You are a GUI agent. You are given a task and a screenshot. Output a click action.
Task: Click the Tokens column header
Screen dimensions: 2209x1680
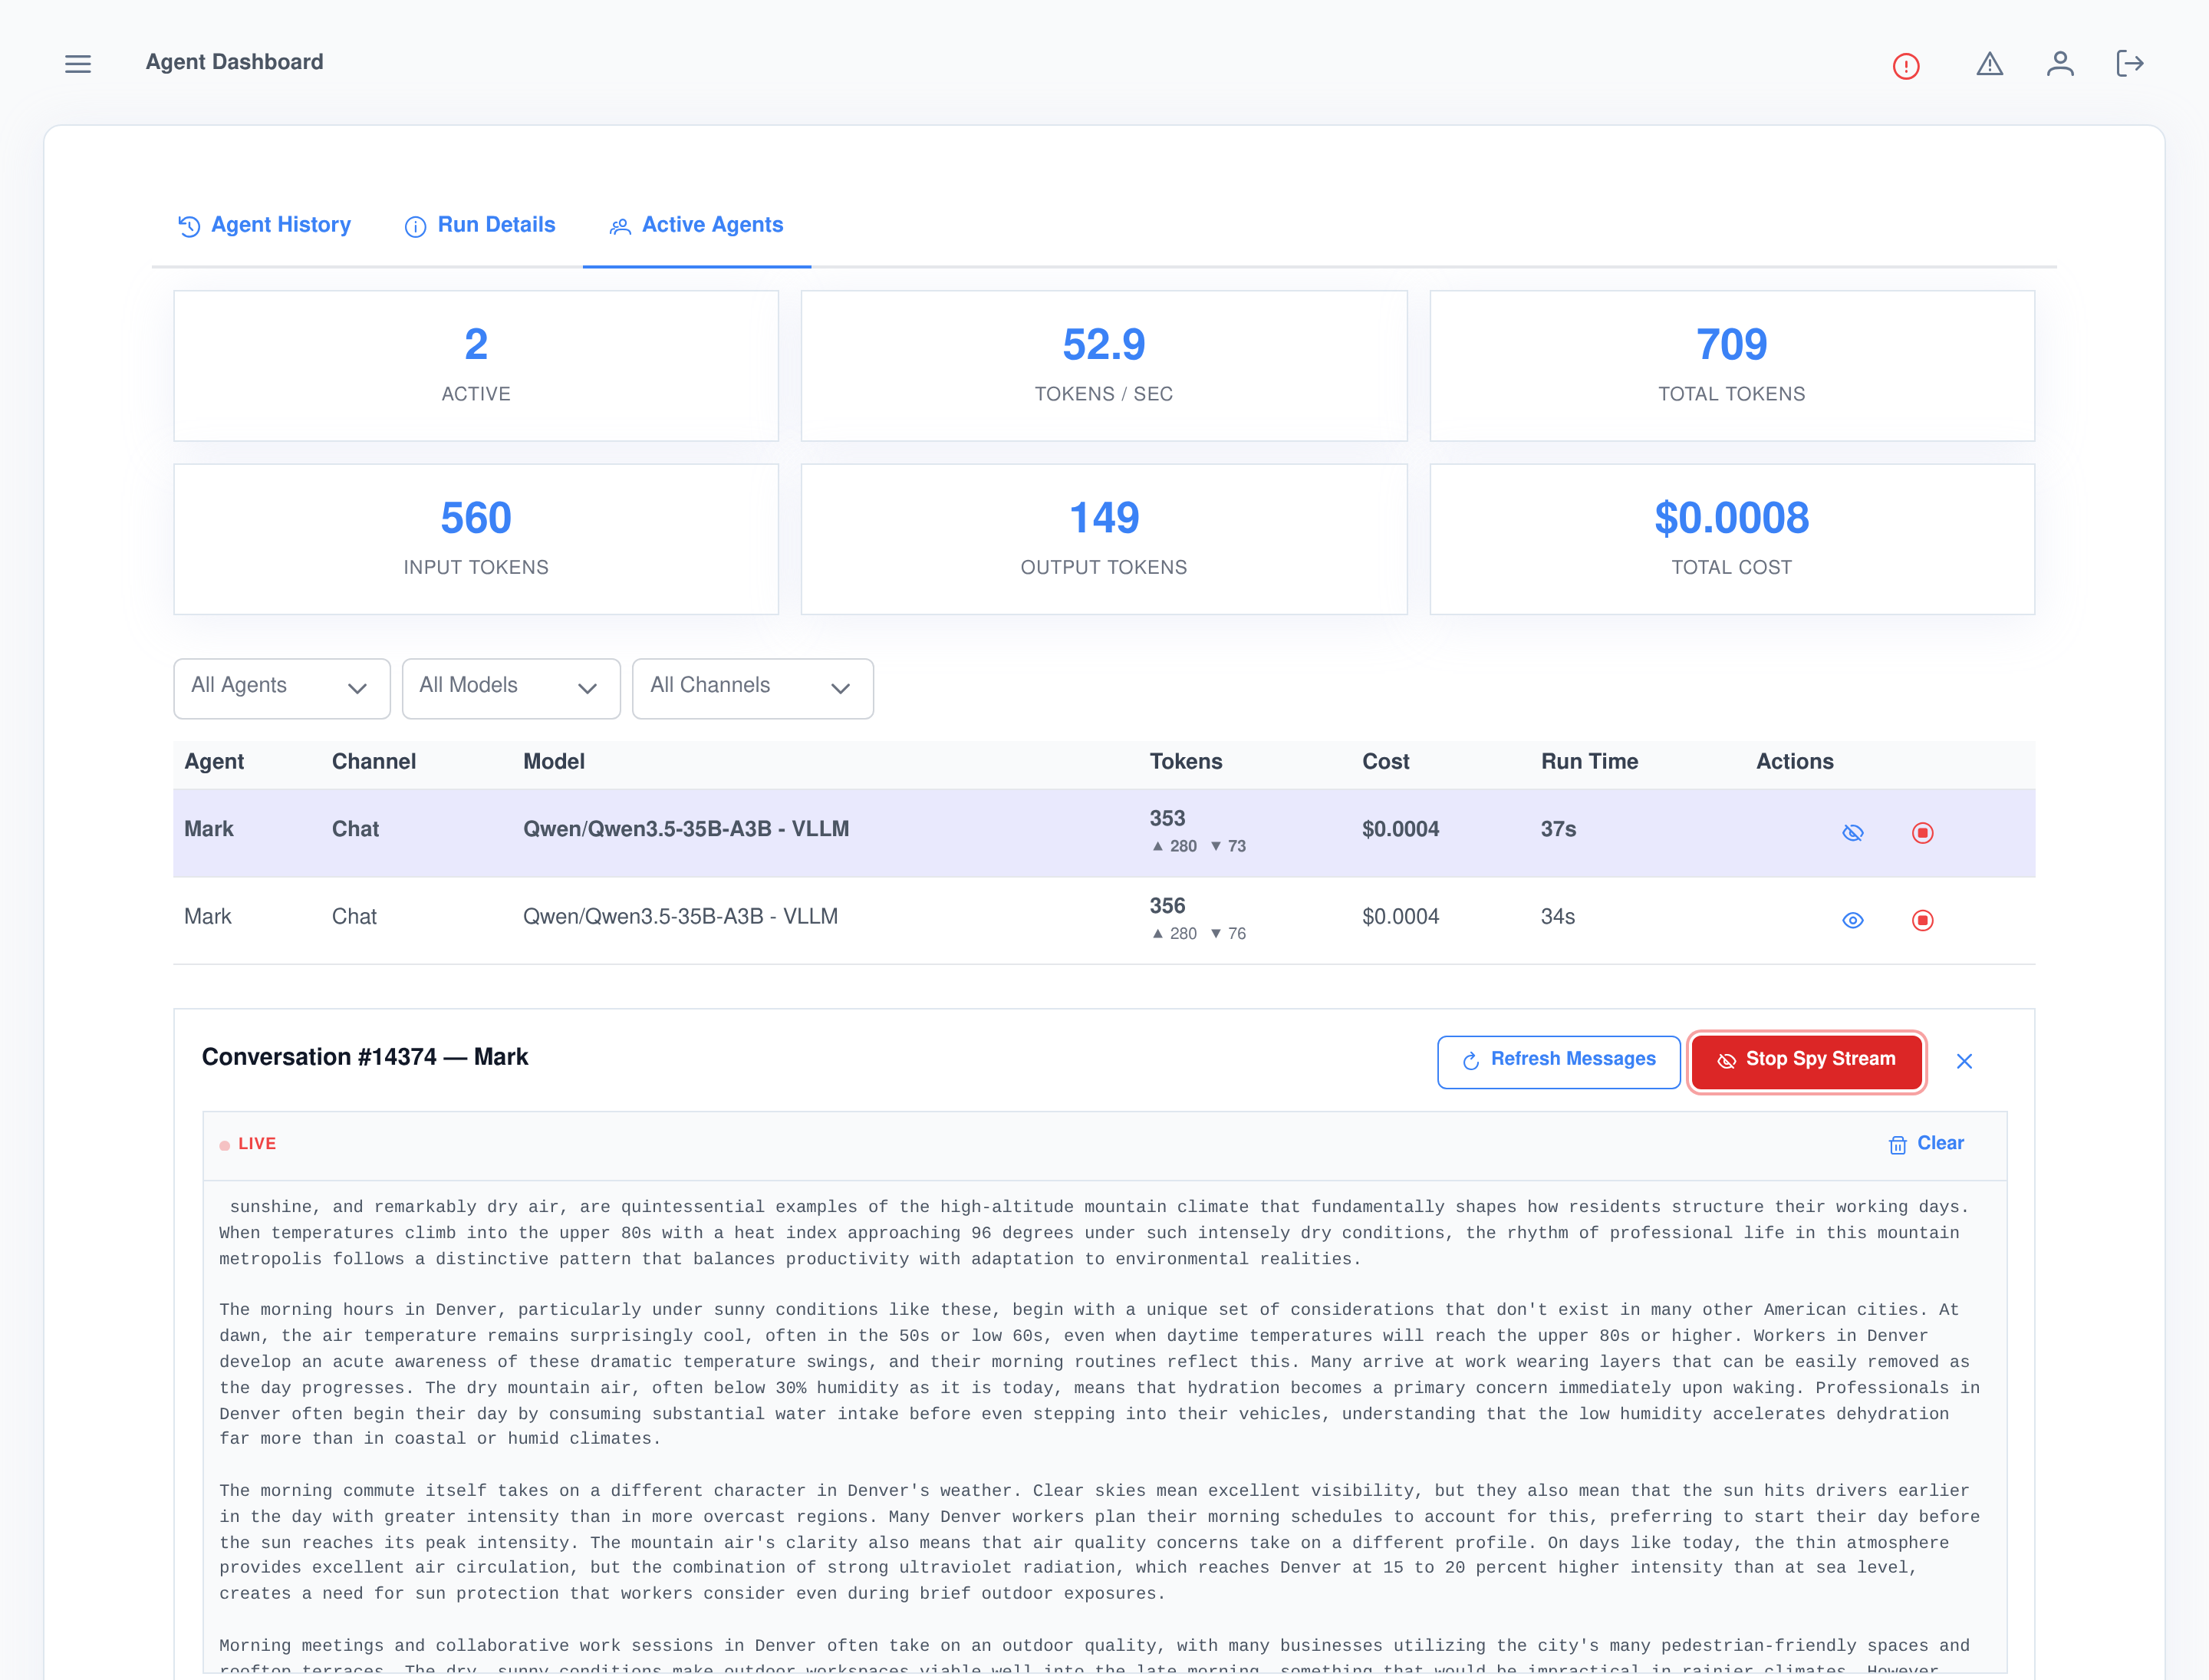click(1186, 762)
